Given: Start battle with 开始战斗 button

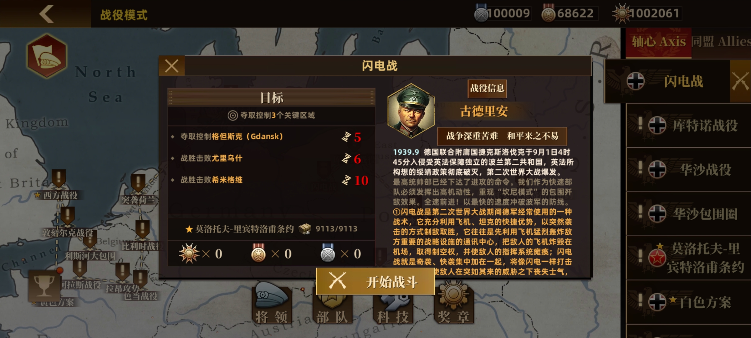Looking at the screenshot, I should 375,281.
